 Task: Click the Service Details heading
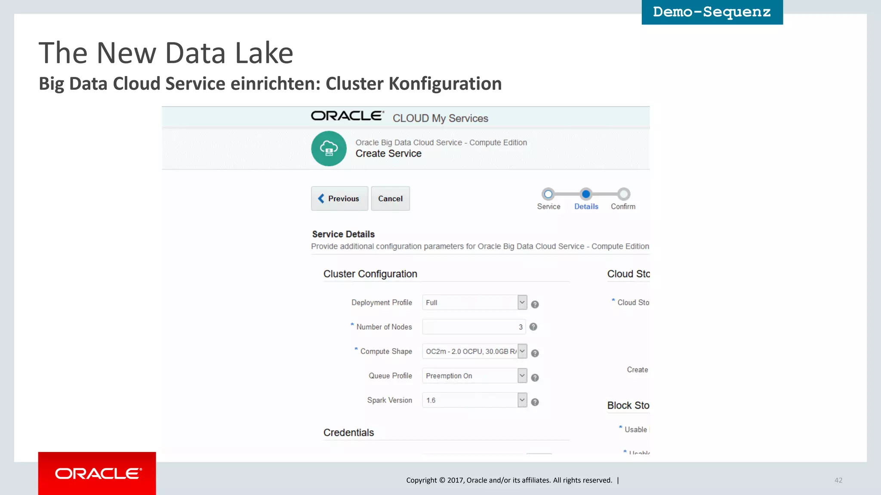343,234
